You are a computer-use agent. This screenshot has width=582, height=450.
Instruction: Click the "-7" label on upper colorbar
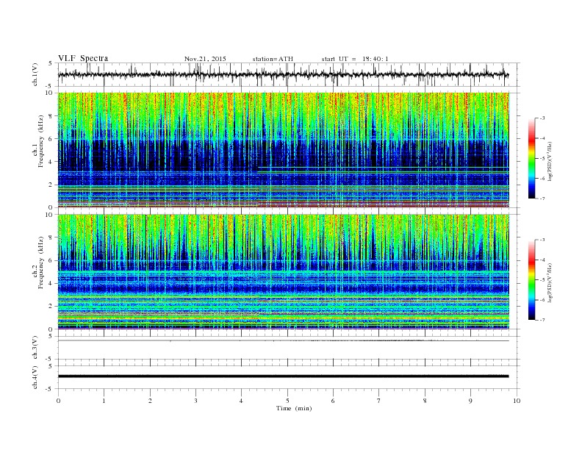(x=542, y=199)
